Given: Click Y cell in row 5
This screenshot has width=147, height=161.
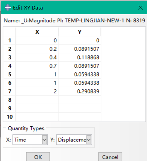Looking at the screenshot, I should (x=80, y=74).
